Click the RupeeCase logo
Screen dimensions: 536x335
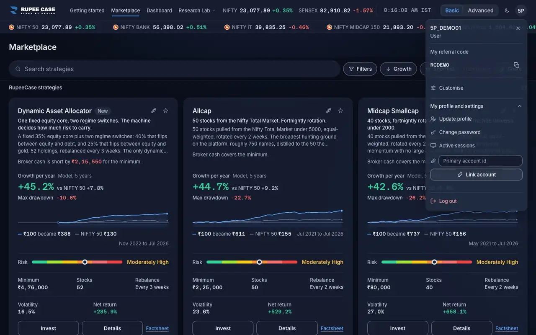(x=33, y=10)
